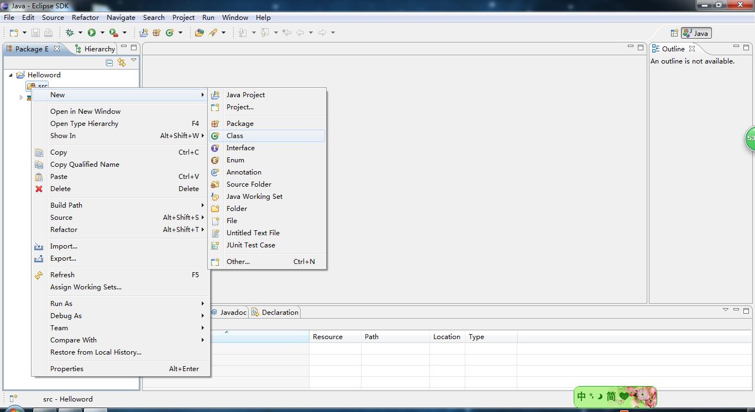Open the Window menu
The height and width of the screenshot is (412, 755).
[x=235, y=17]
